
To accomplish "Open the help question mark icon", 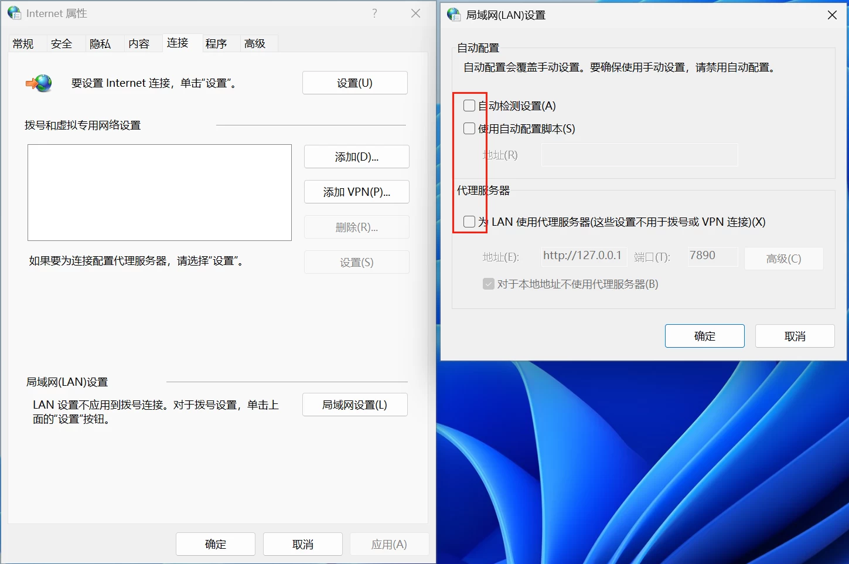I will [x=374, y=13].
